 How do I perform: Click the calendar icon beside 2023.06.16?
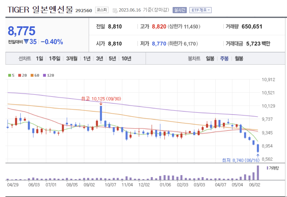115,11
